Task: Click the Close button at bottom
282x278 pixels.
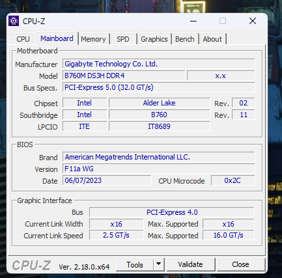Action: pos(240,264)
